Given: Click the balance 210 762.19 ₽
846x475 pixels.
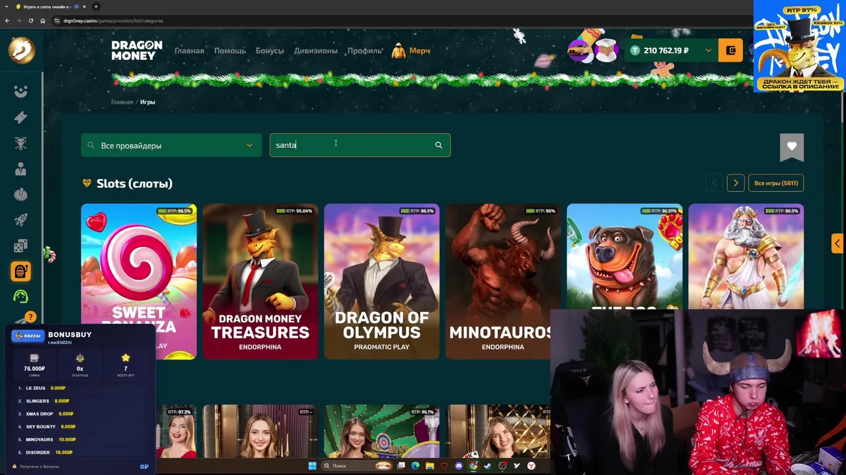Looking at the screenshot, I should [666, 51].
